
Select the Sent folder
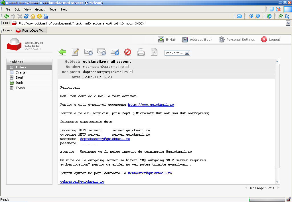29,77
